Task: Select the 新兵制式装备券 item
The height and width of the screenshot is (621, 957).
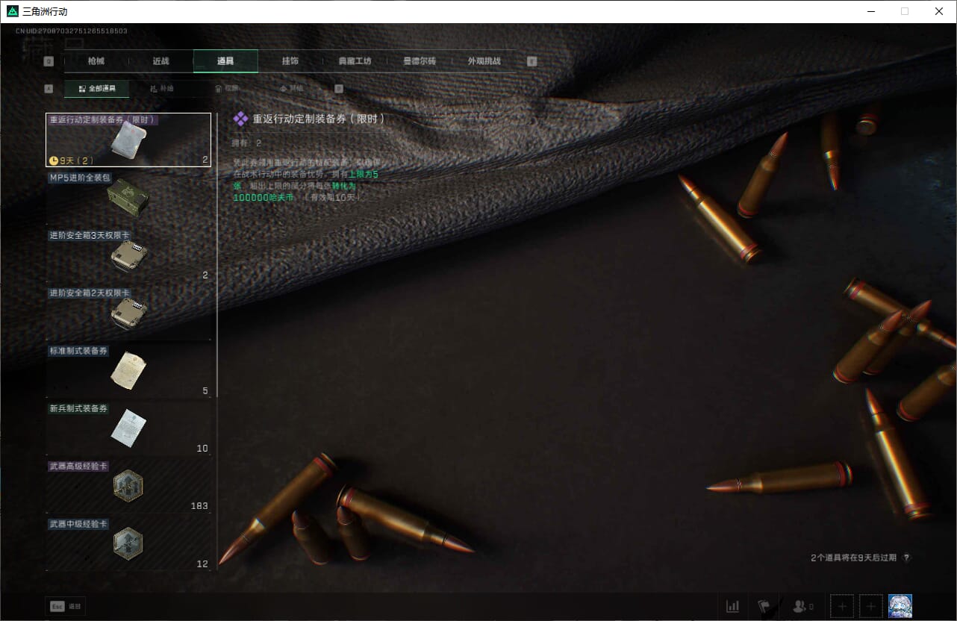Action: point(128,428)
